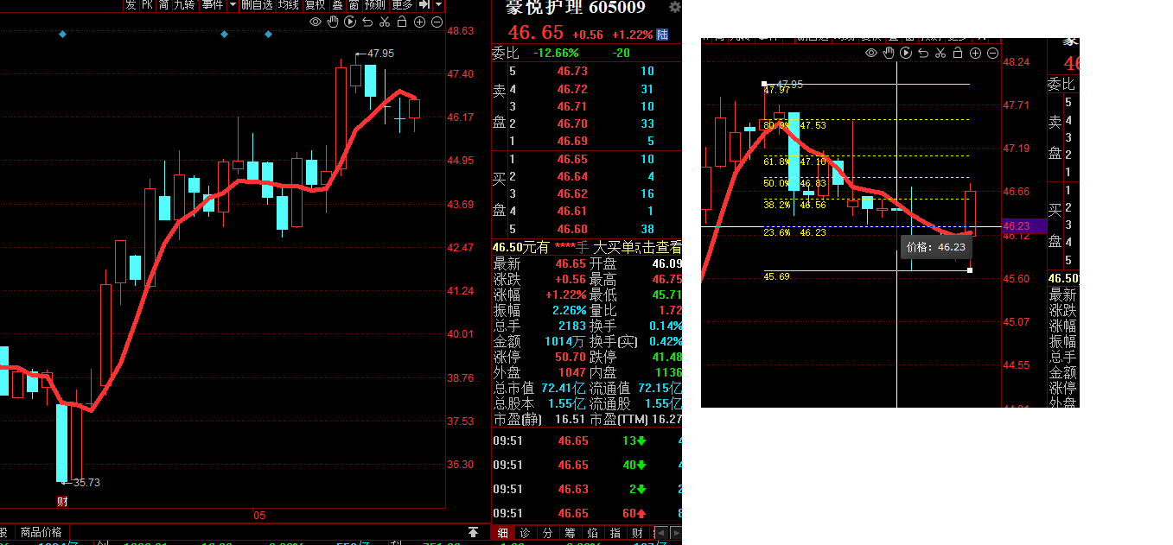The image size is (1173, 545).
Task: Click the scissors icon in left chart toolbar
Action: click(385, 22)
